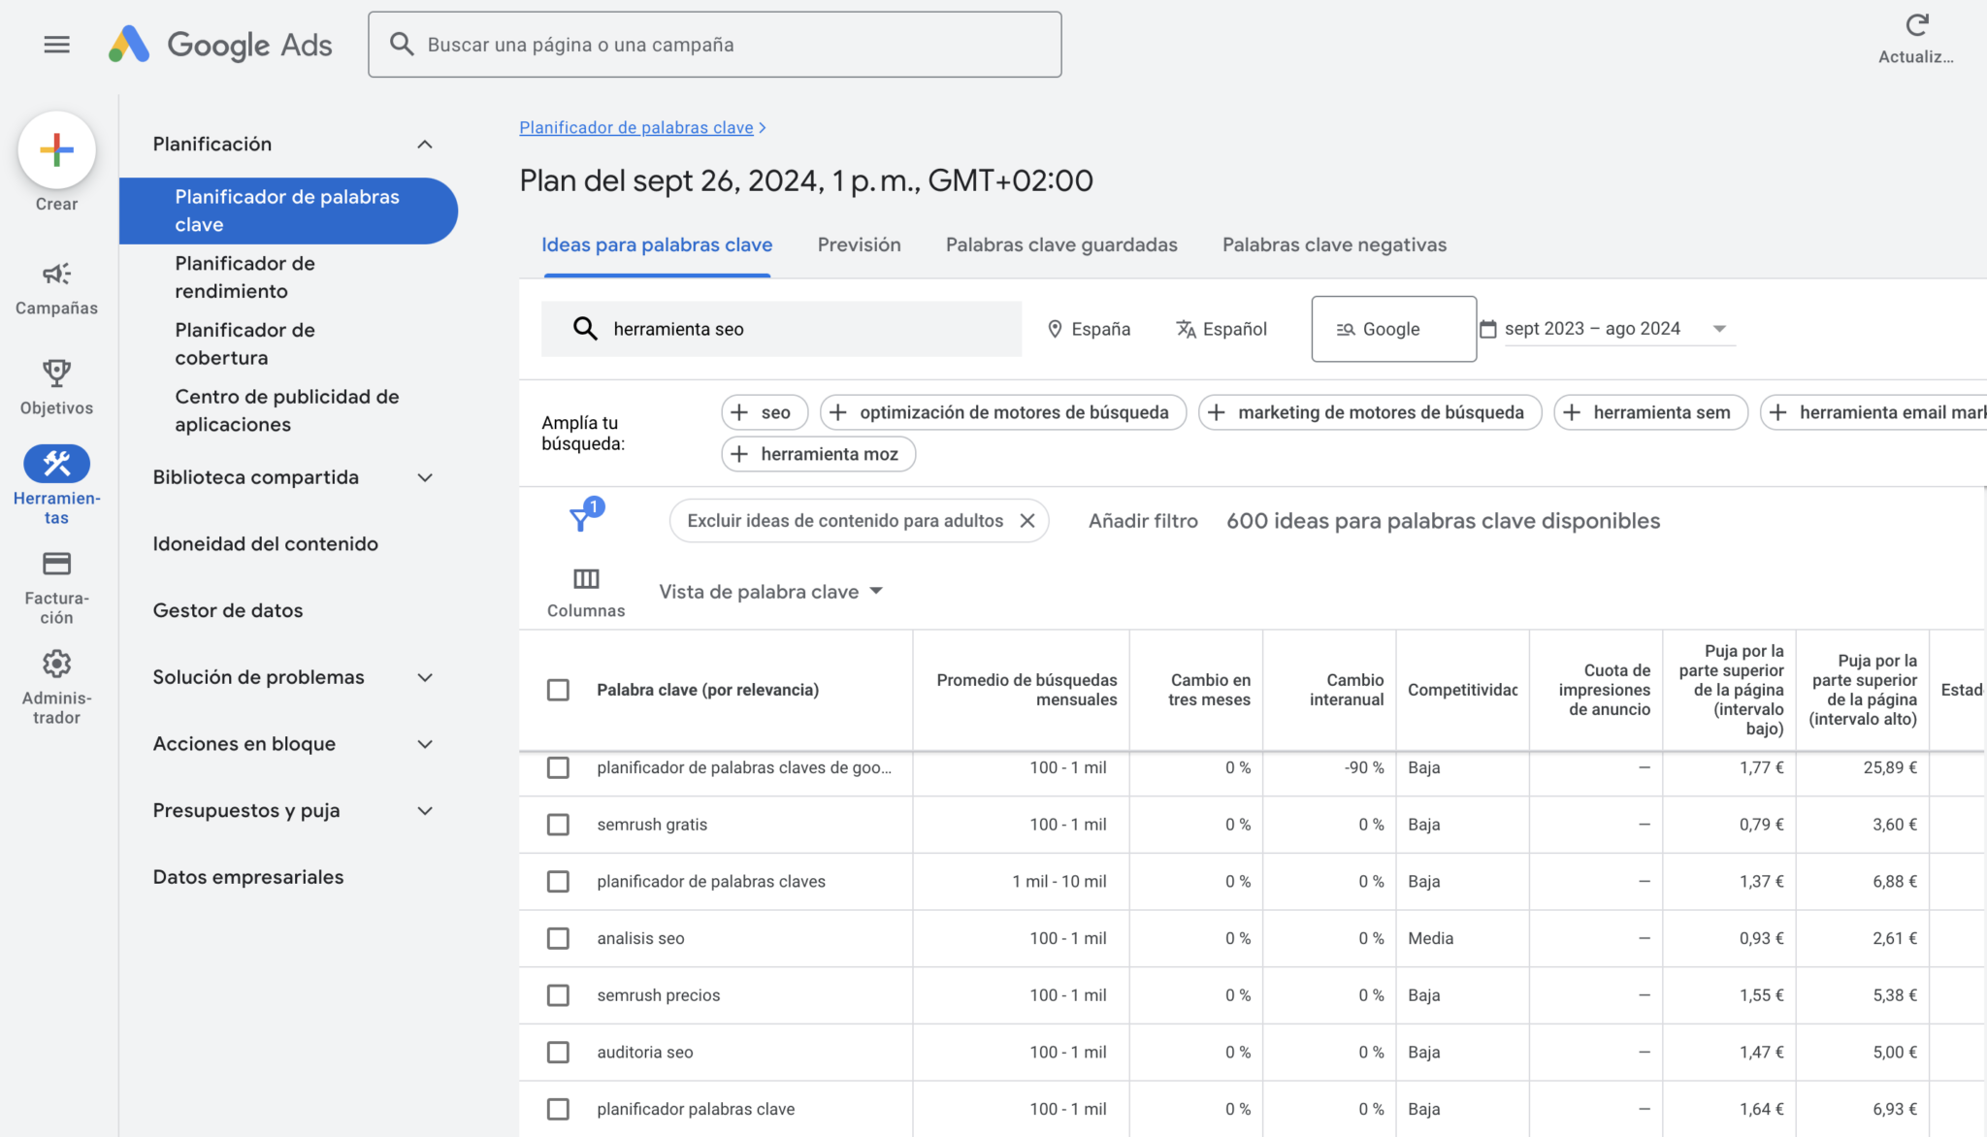
Task: Add 'marketing de motores de búsqueda' chip
Action: (1369, 412)
